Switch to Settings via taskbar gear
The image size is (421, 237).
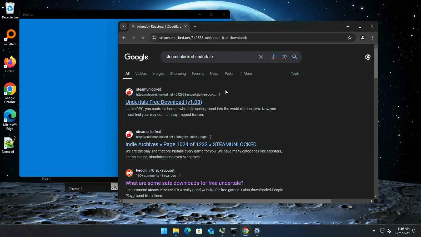257,231
